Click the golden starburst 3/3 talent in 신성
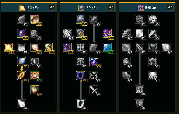Viewport: 180px width, 114px height. [x=8, y=47]
